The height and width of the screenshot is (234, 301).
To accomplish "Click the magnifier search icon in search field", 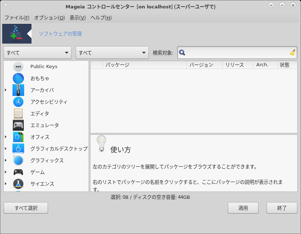I will (182, 52).
